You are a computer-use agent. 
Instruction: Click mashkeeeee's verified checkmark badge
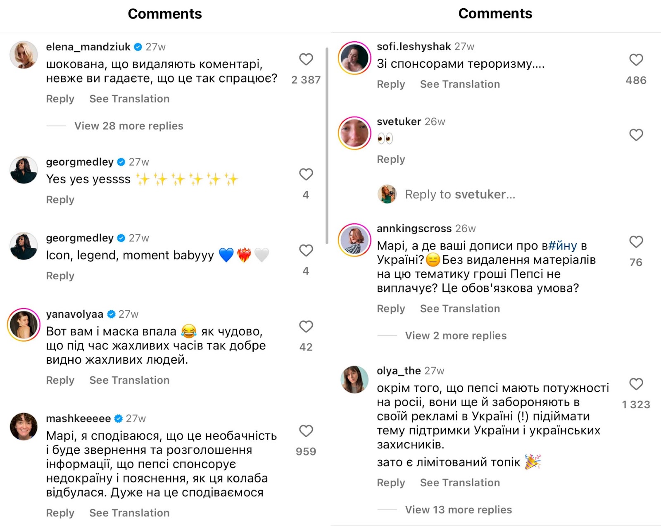119,419
